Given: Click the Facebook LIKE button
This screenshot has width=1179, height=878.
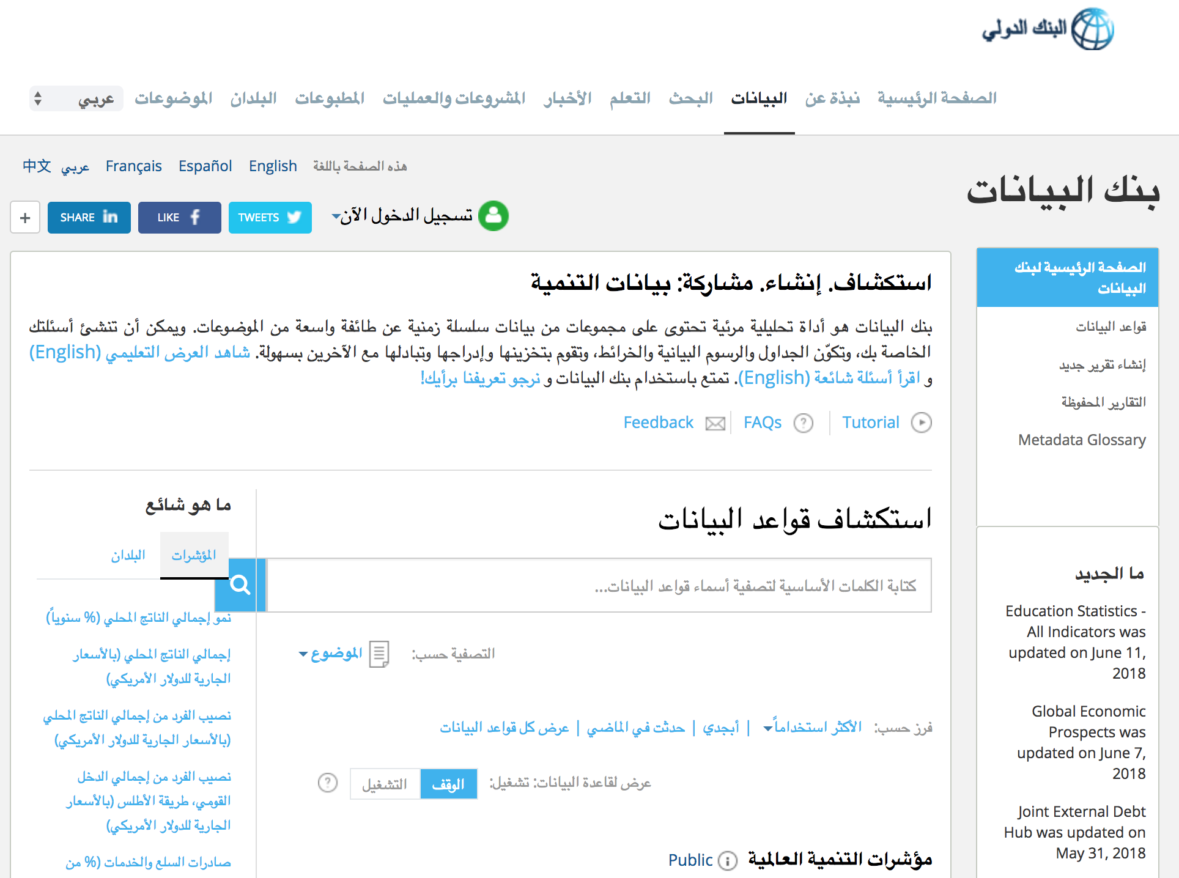Looking at the screenshot, I should tap(179, 218).
